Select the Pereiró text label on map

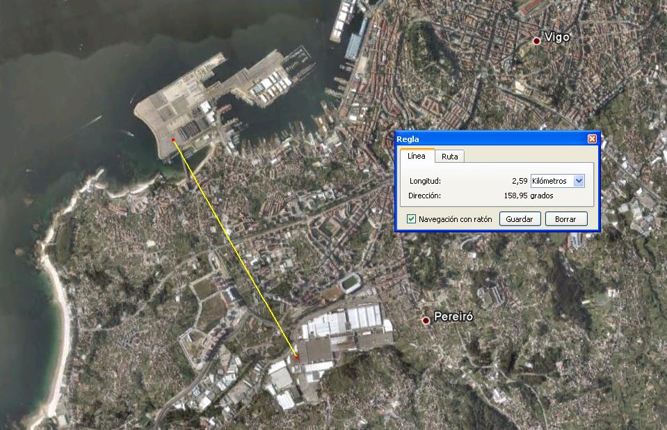click(x=453, y=317)
